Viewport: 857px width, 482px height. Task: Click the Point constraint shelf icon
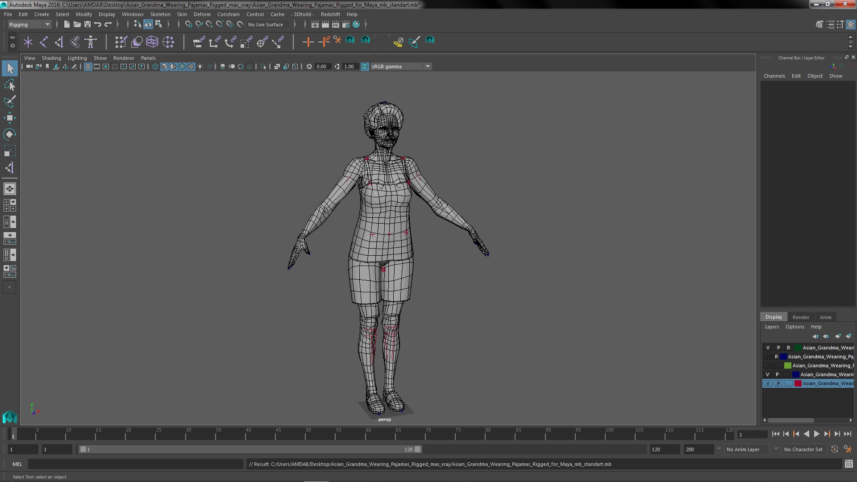click(214, 42)
